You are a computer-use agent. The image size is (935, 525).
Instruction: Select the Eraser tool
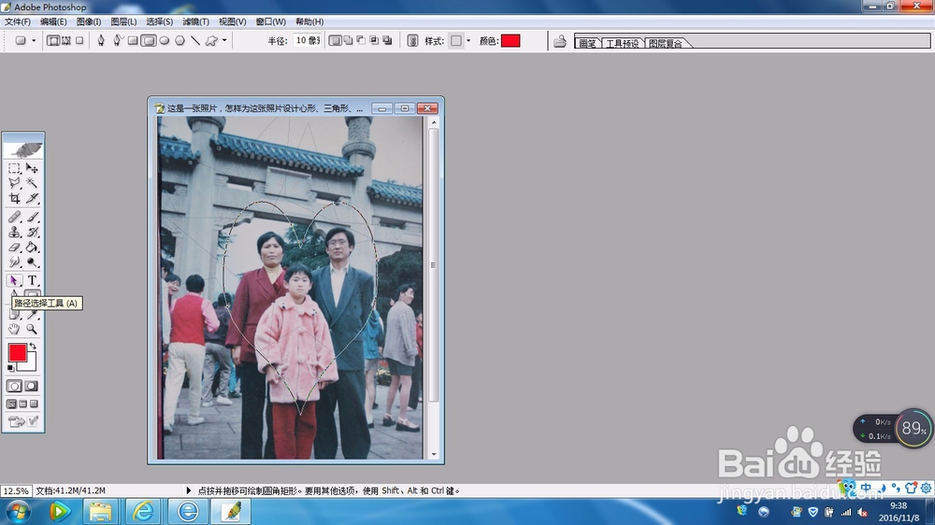pos(14,247)
